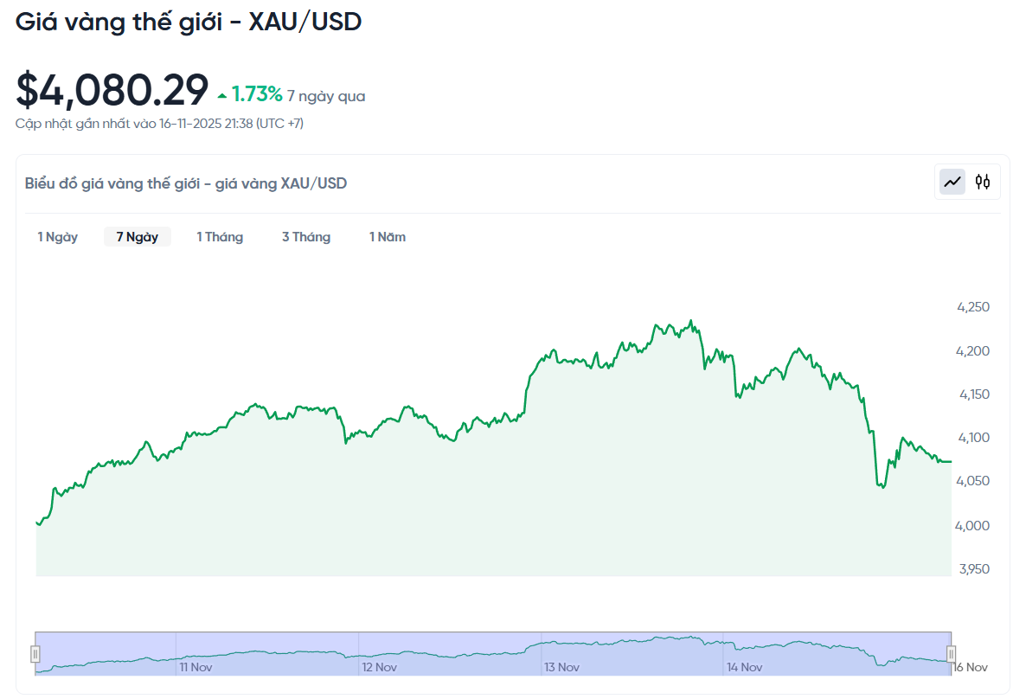The height and width of the screenshot is (699, 1013).
Task: Switch to the 3 Tháng tab
Action: pyautogui.click(x=305, y=236)
